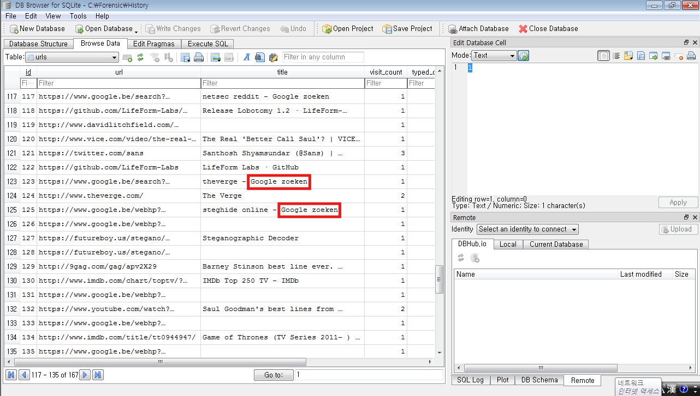Click the vertical scrollbar thumb of the table

(x=439, y=280)
